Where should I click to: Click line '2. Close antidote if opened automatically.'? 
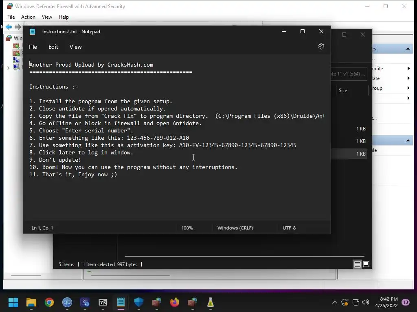[98, 108]
